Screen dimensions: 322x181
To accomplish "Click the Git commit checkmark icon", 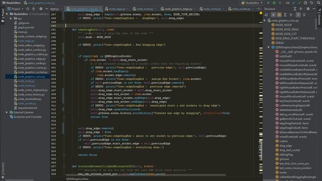I will [x=300, y=3].
